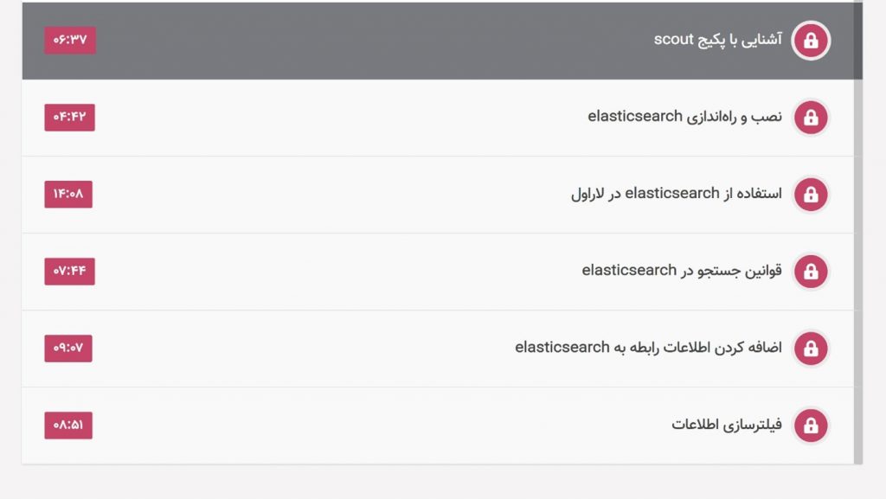
Task: Open the lesson نصب و راه‌اندازی elasticsearch
Action: [x=685, y=117]
